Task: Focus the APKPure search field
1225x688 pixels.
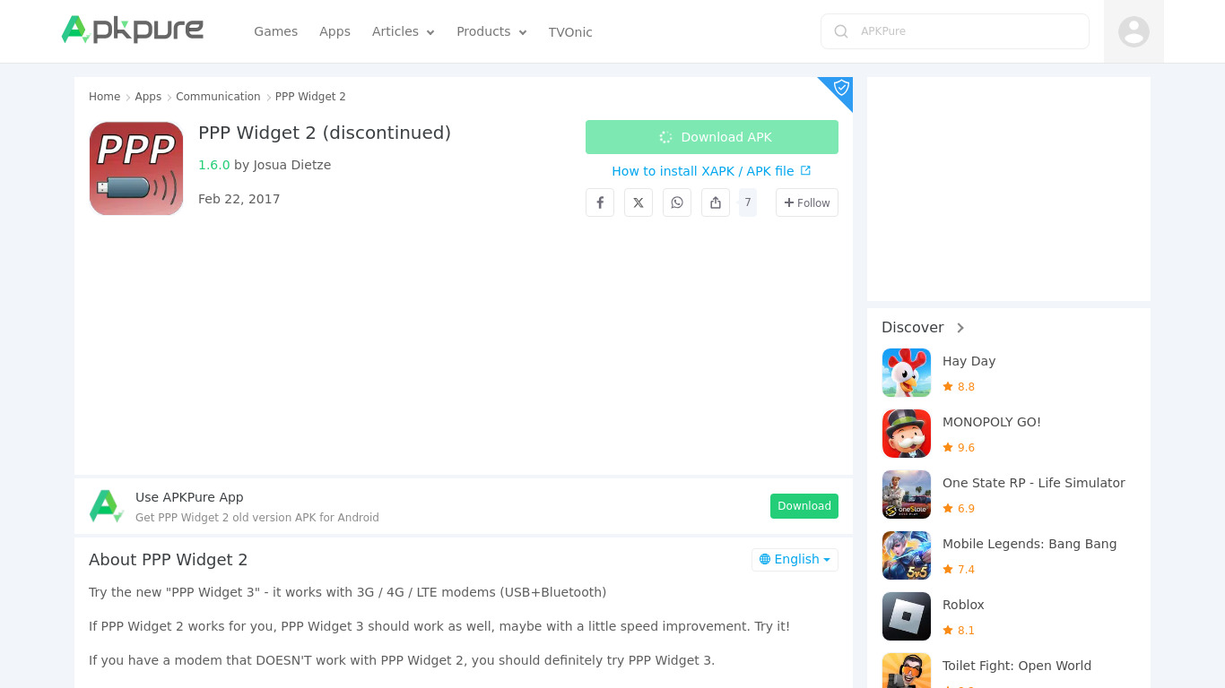Action: pos(955,31)
